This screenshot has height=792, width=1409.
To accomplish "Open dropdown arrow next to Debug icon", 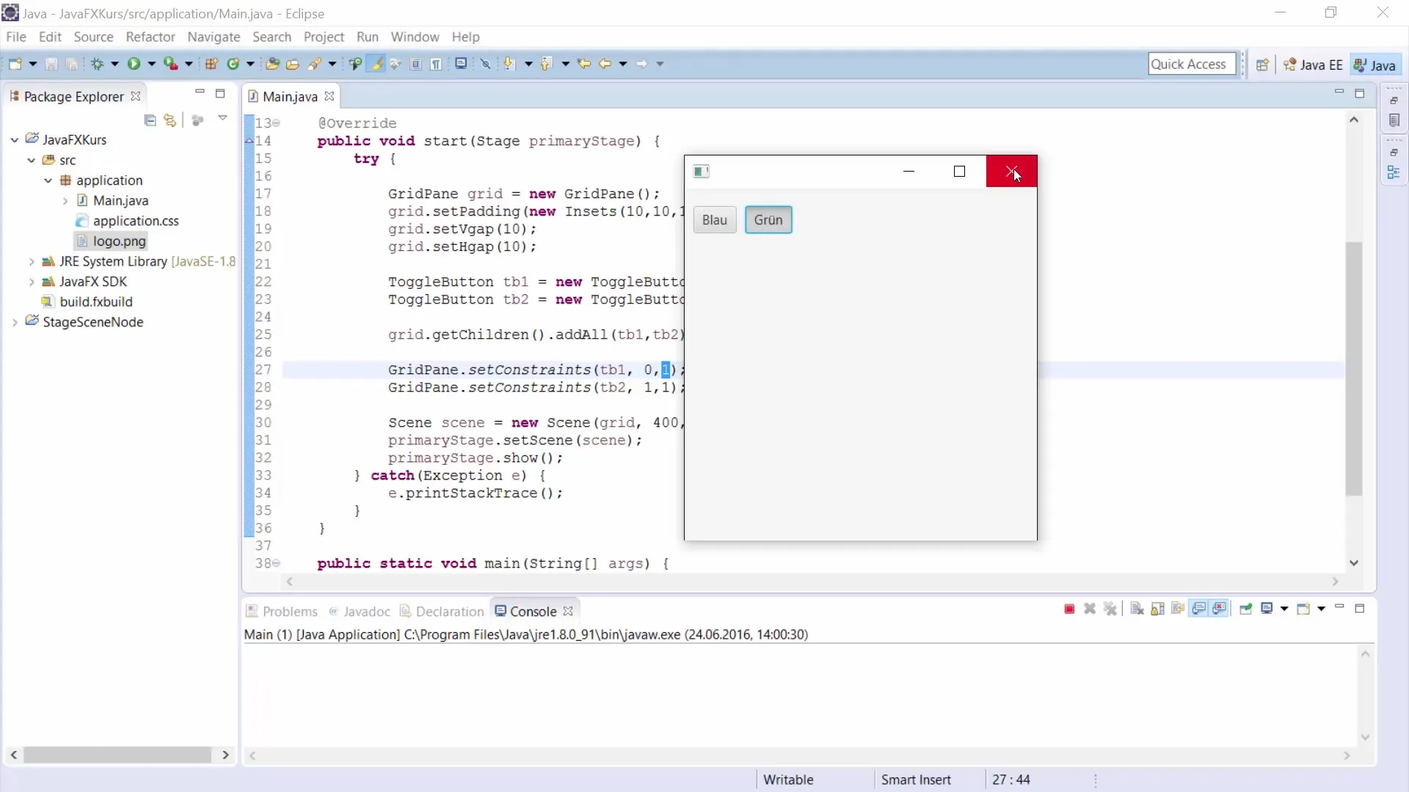I will (x=114, y=64).
